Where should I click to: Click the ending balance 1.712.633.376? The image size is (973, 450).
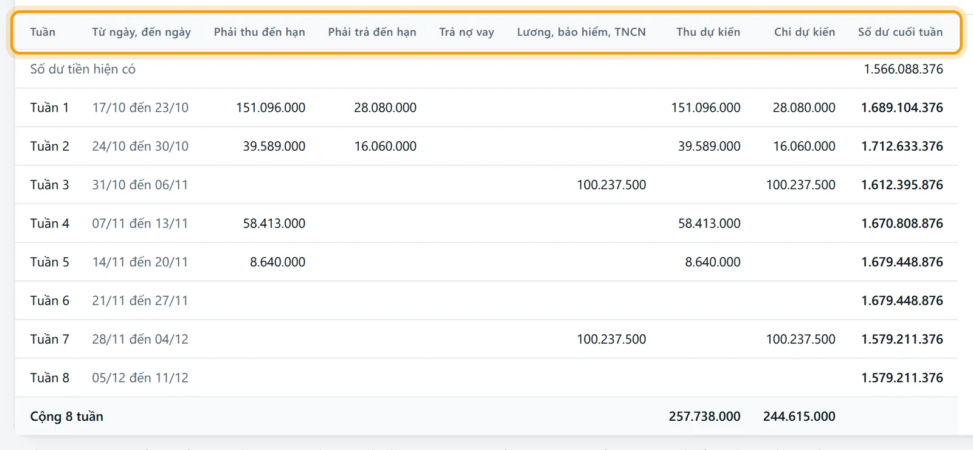[902, 147]
